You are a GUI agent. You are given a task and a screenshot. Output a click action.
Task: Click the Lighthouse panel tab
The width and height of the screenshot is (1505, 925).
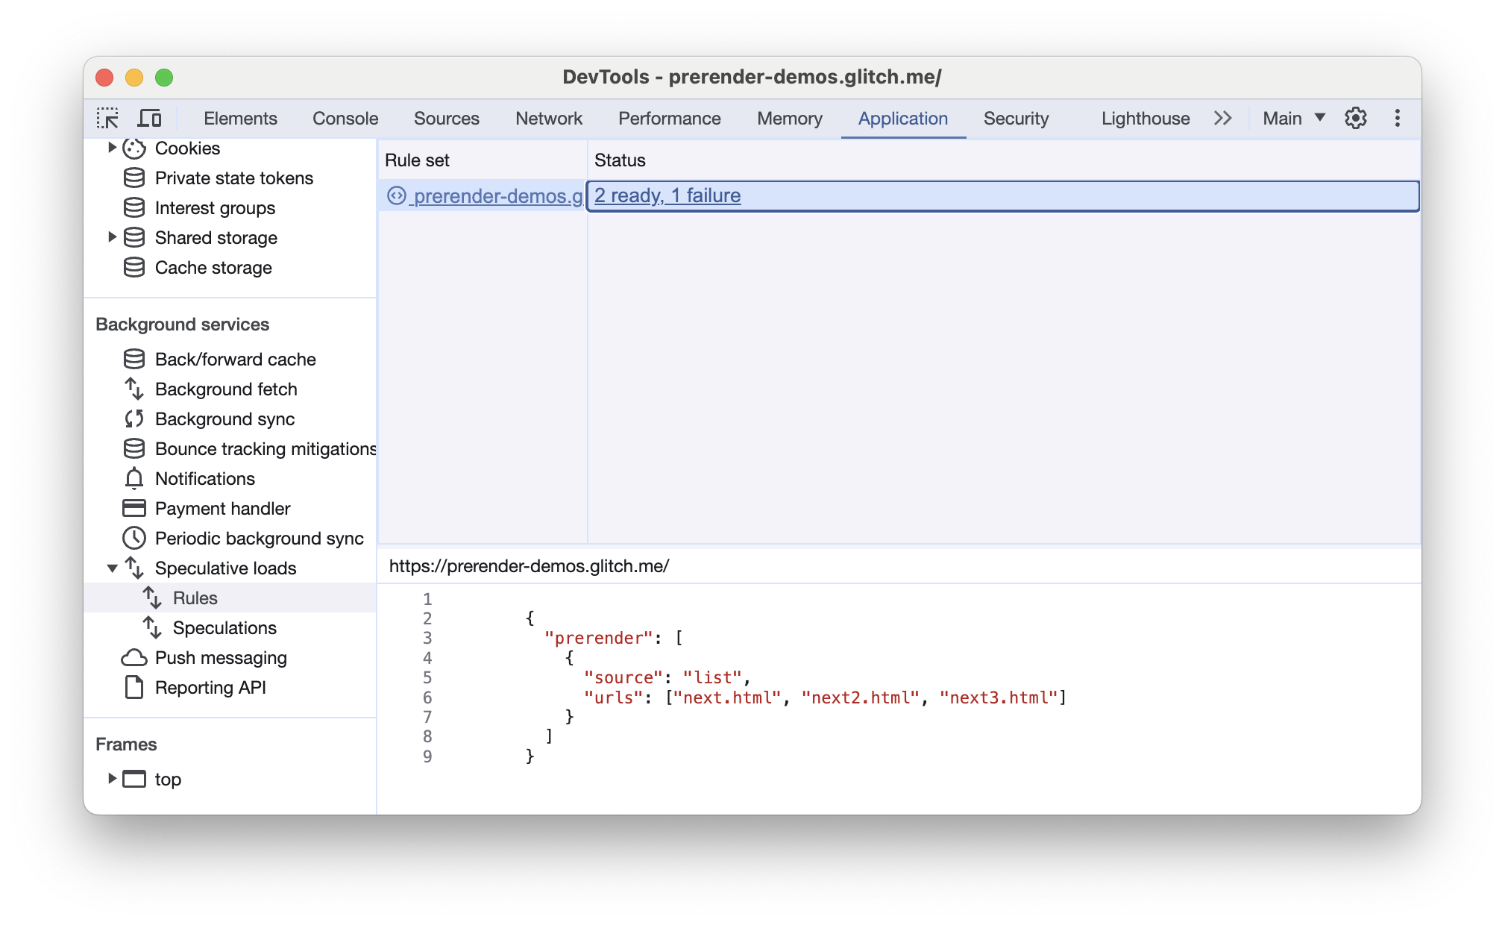(x=1145, y=117)
